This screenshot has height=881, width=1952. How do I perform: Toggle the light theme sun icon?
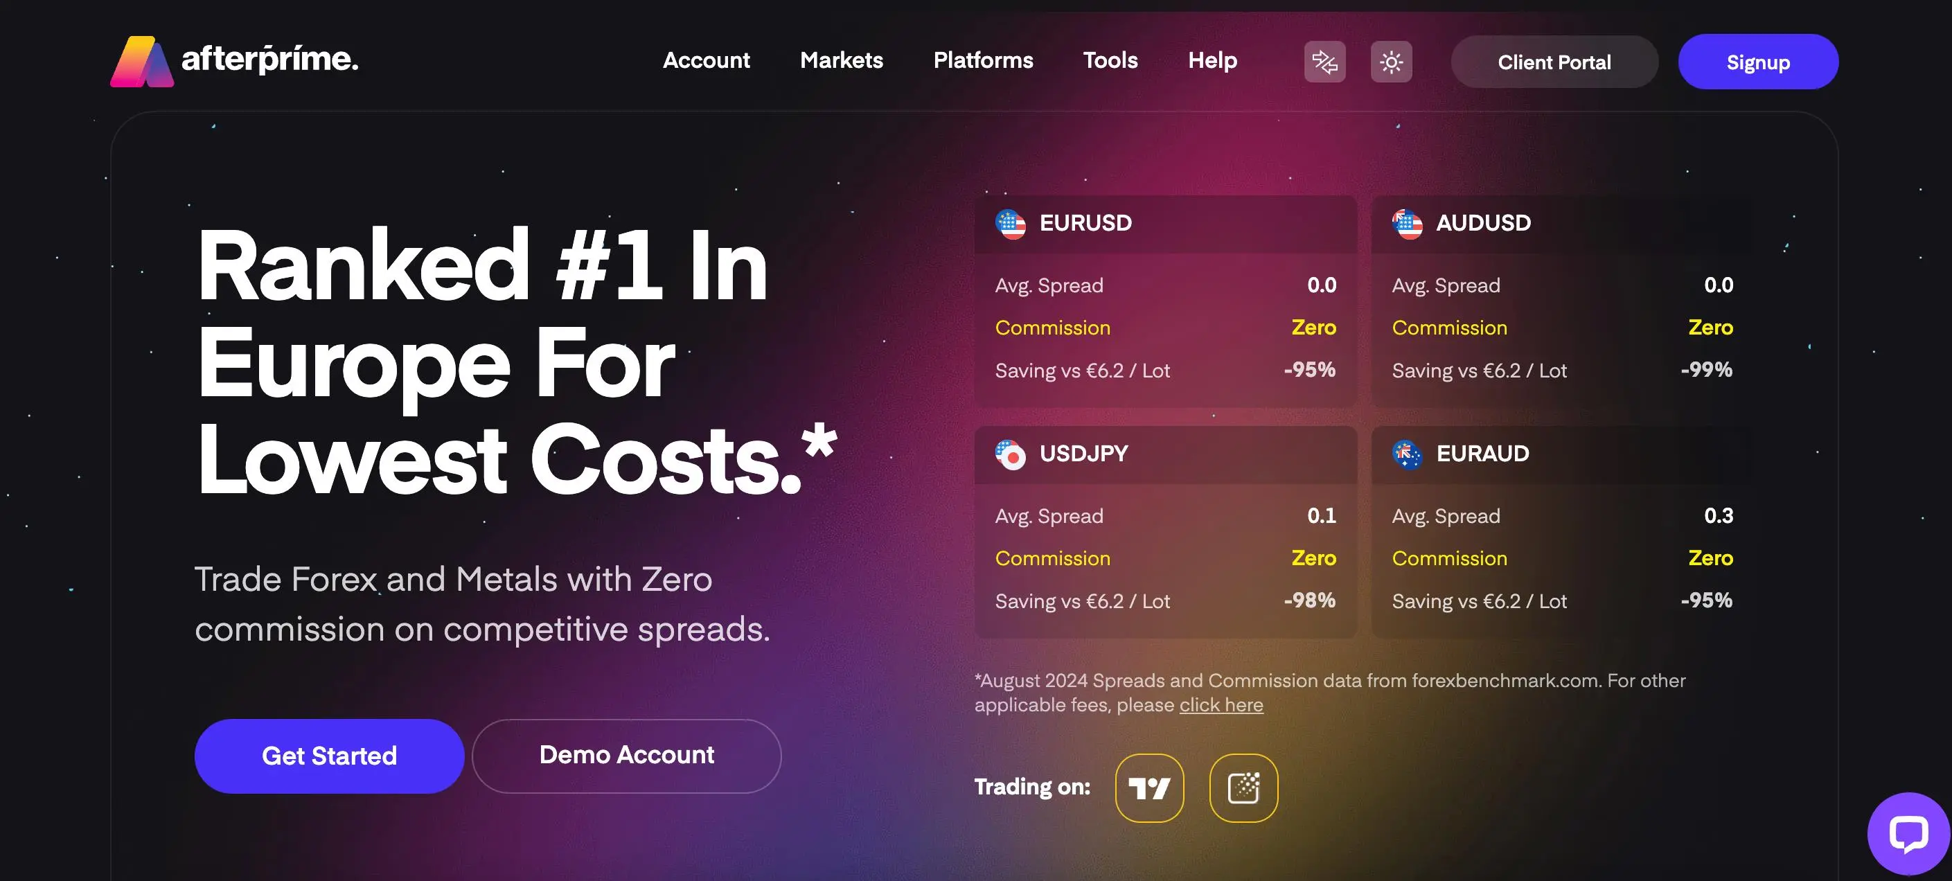pyautogui.click(x=1391, y=62)
